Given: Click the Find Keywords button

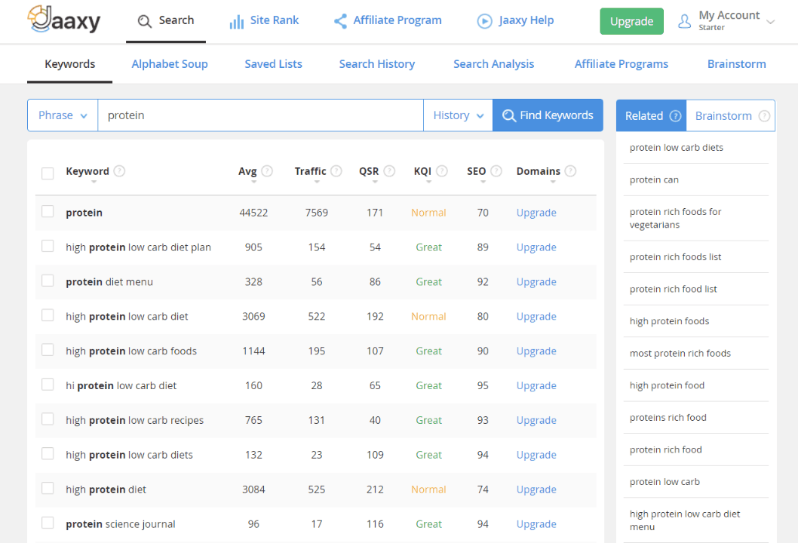Looking at the screenshot, I should (548, 115).
